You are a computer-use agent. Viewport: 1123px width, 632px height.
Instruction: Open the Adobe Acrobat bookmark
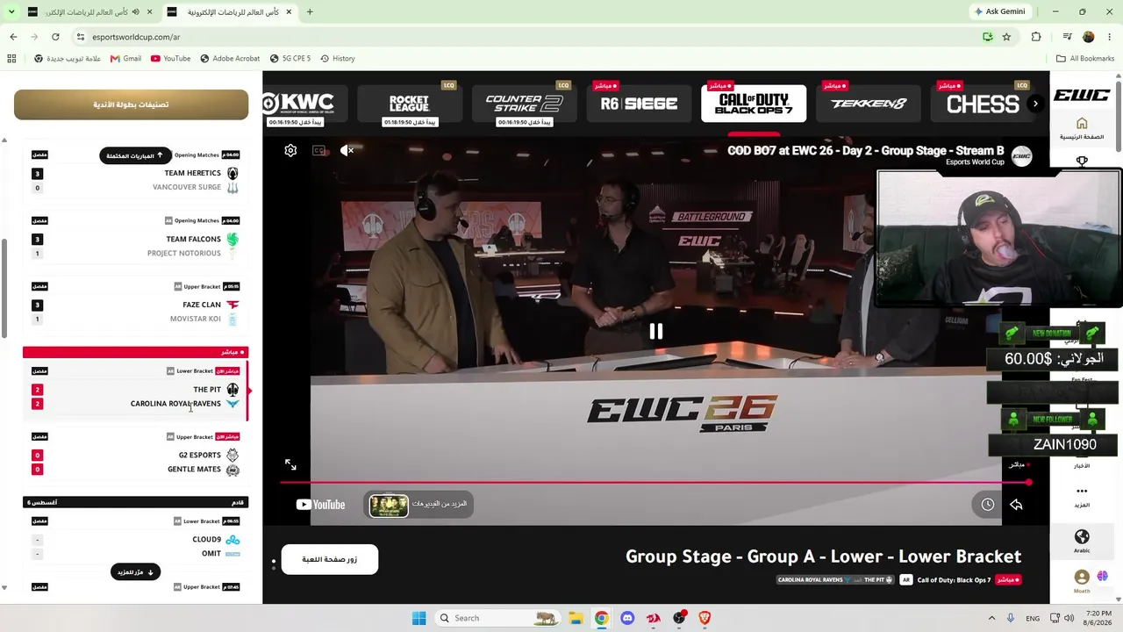coord(230,59)
